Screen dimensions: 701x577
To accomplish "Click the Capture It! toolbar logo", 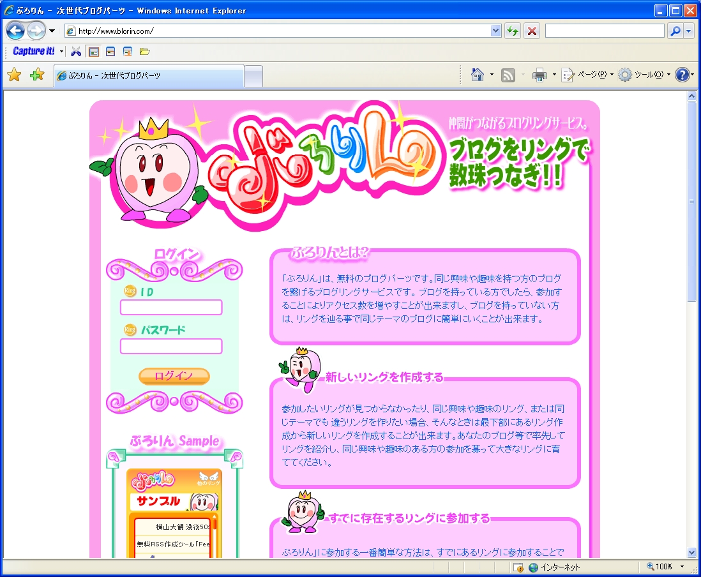I will tap(34, 51).
